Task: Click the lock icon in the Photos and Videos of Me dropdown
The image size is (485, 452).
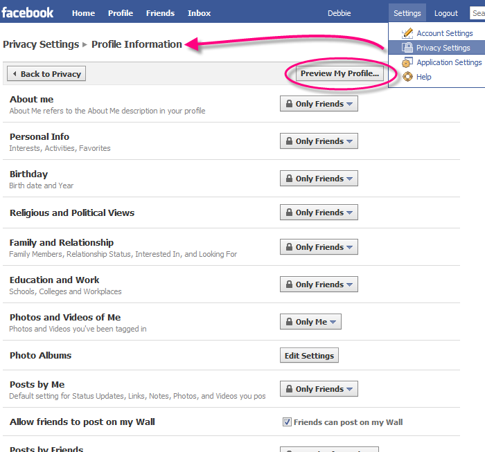Action: point(289,322)
